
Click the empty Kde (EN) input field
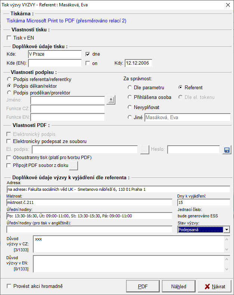[55, 63]
